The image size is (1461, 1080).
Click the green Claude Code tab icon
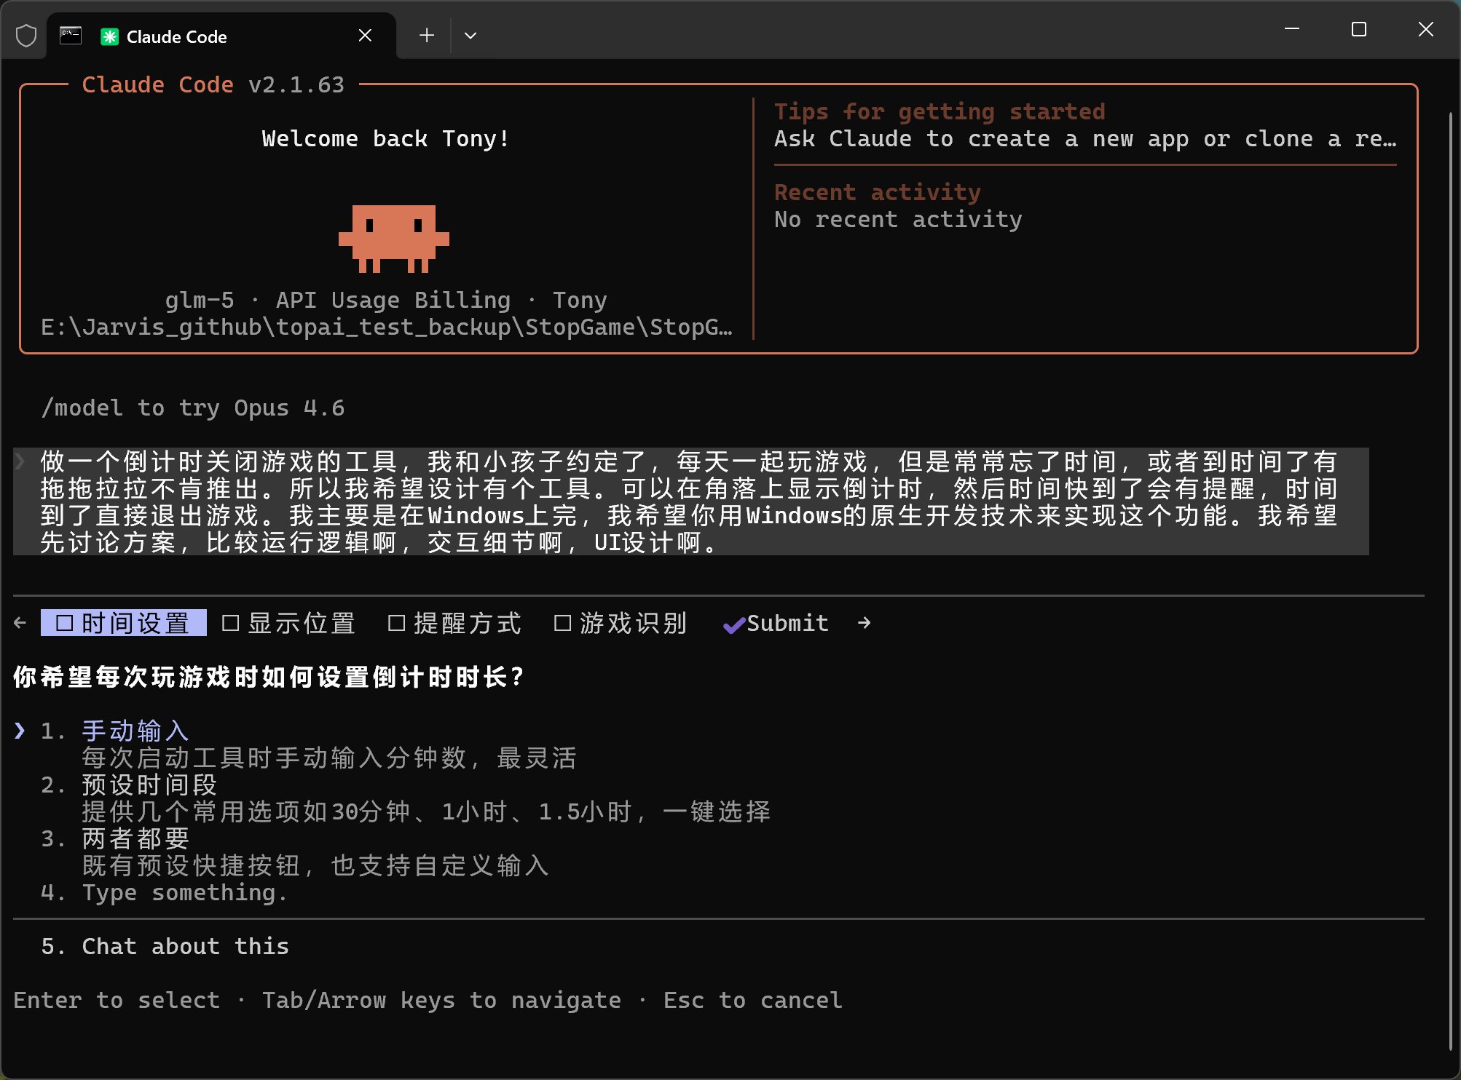pyautogui.click(x=109, y=36)
